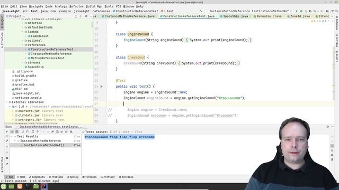
Task: Open the Services tool window
Action: point(126,177)
